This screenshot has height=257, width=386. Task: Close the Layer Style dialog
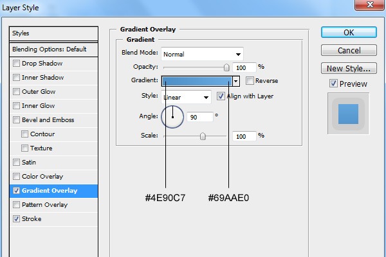click(x=370, y=4)
